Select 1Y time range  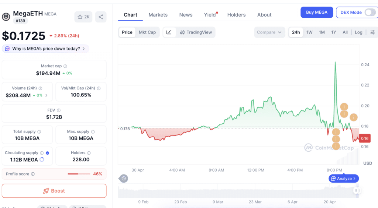point(334,32)
